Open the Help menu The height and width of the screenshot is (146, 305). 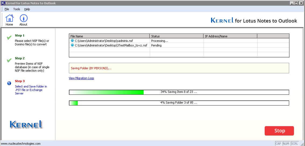click(27, 9)
